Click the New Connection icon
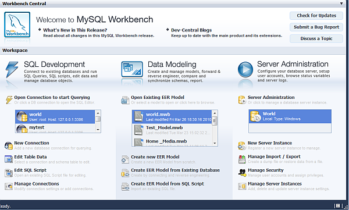 pos(9,145)
